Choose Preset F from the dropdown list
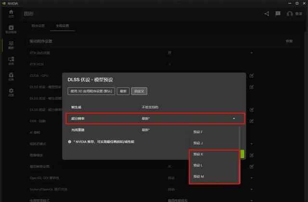The width and height of the screenshot is (308, 202). click(x=214, y=132)
